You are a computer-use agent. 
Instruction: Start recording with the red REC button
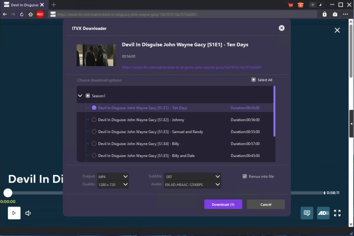[40, 14]
